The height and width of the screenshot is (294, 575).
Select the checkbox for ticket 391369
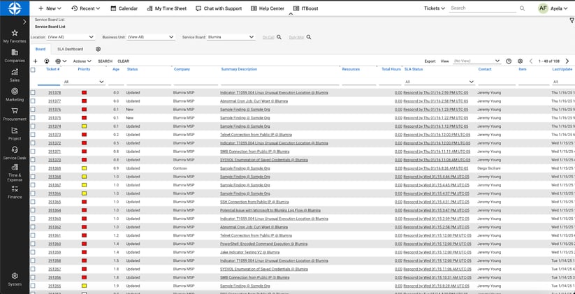33,168
